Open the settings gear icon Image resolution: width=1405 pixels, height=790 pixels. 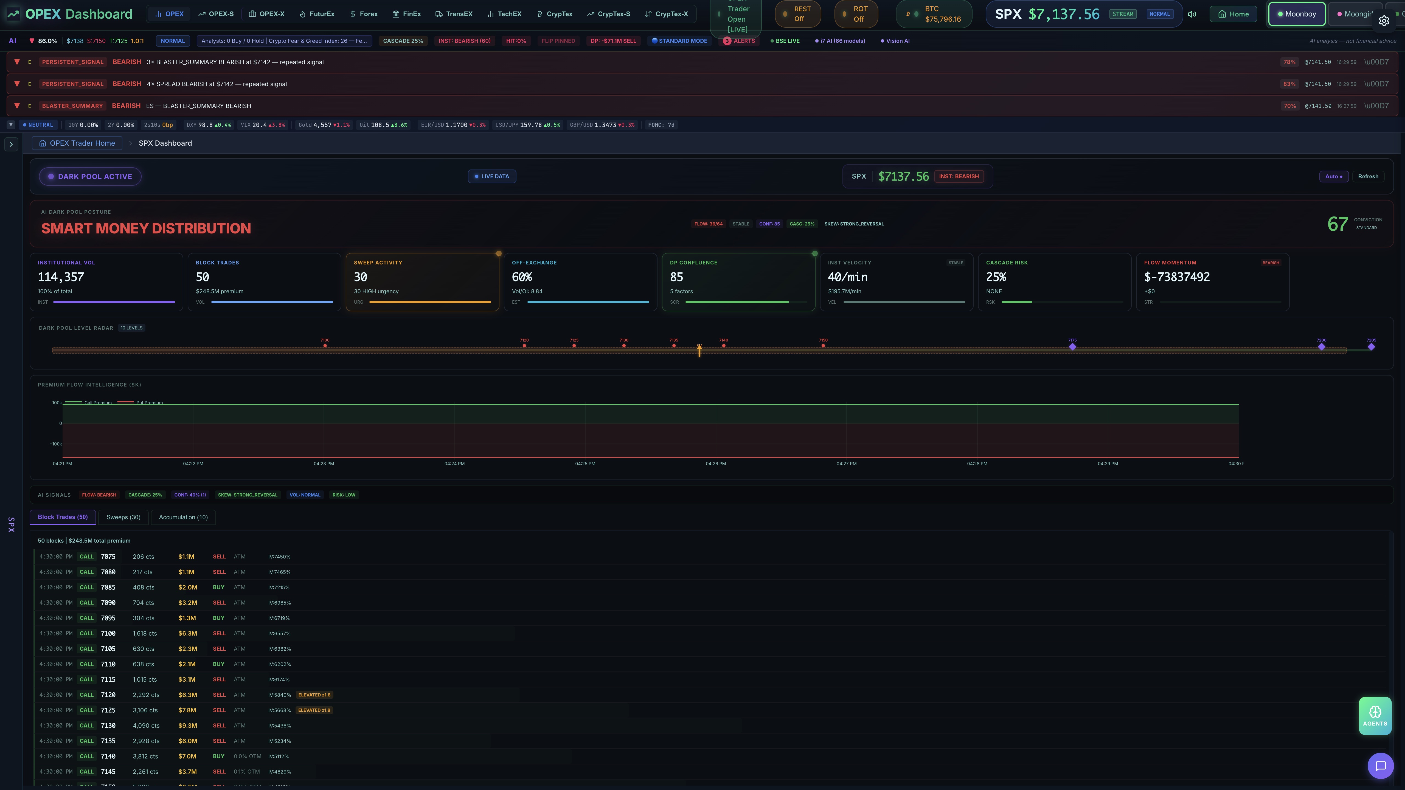click(1384, 21)
